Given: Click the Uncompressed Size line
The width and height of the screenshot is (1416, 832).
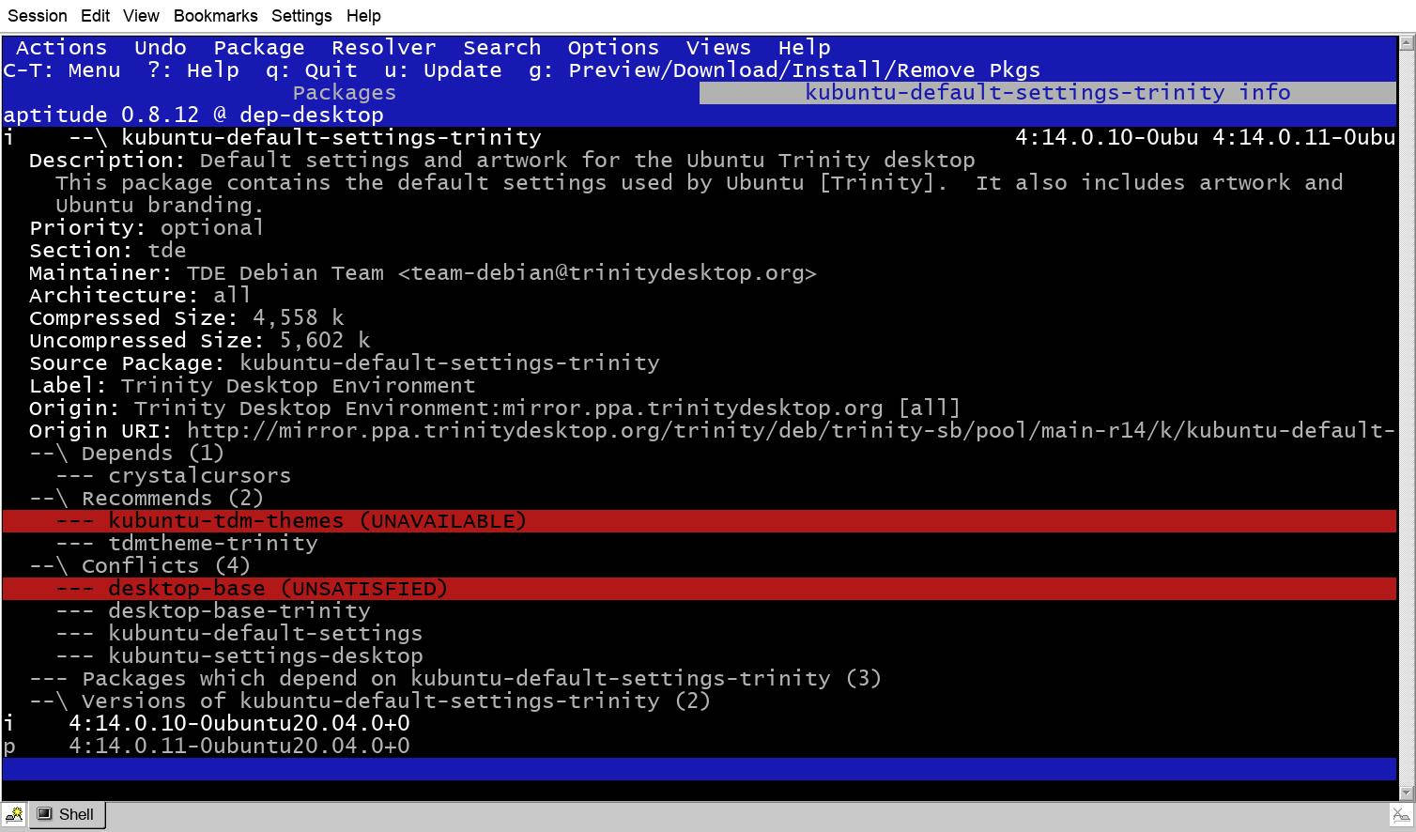Looking at the screenshot, I should (199, 341).
